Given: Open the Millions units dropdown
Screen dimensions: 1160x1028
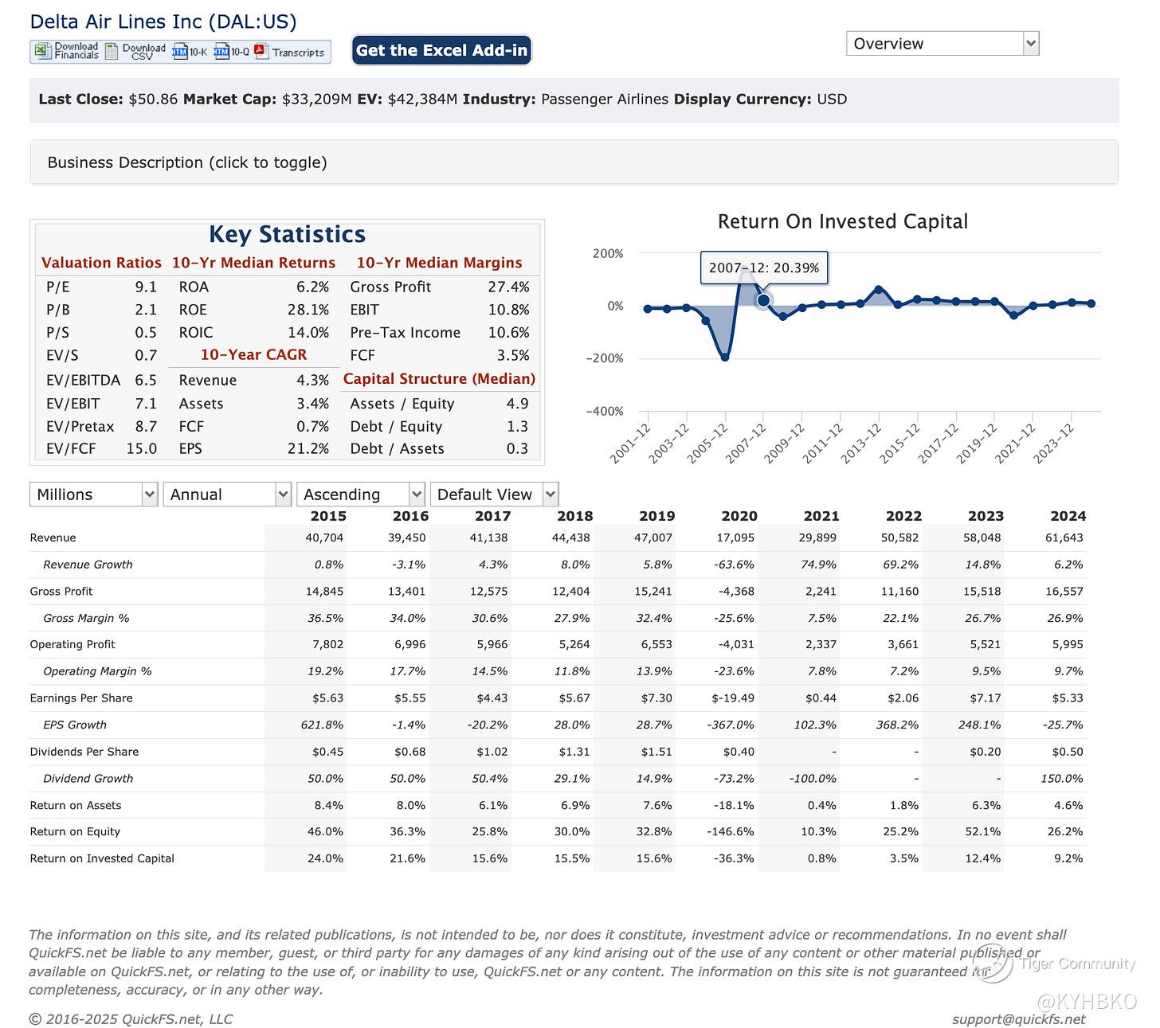Looking at the screenshot, I should (x=93, y=494).
